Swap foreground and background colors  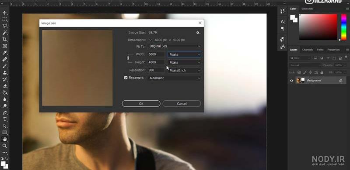[x=7, y=159]
